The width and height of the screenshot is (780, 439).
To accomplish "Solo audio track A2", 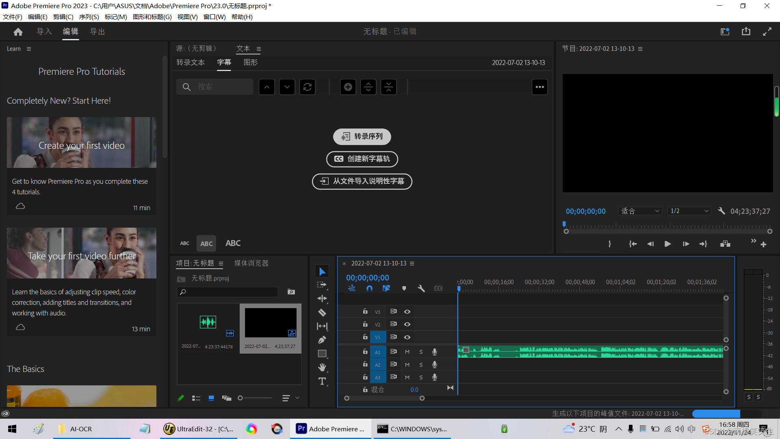I will 421,365.
